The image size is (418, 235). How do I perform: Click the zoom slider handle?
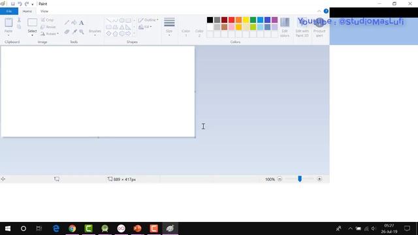click(300, 179)
